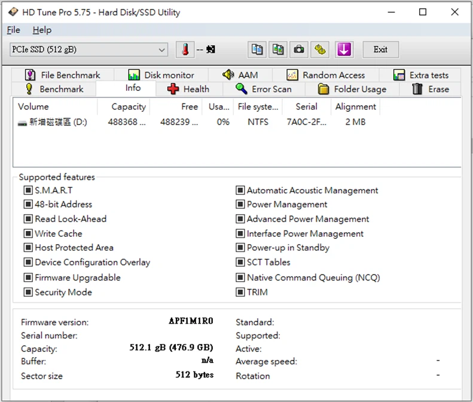Switch to the Erase tab
473x402 pixels.
point(431,89)
